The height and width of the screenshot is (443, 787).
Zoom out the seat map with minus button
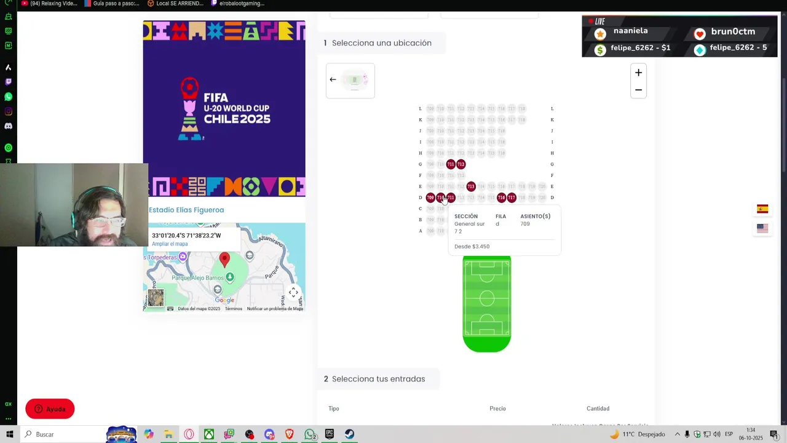click(638, 90)
